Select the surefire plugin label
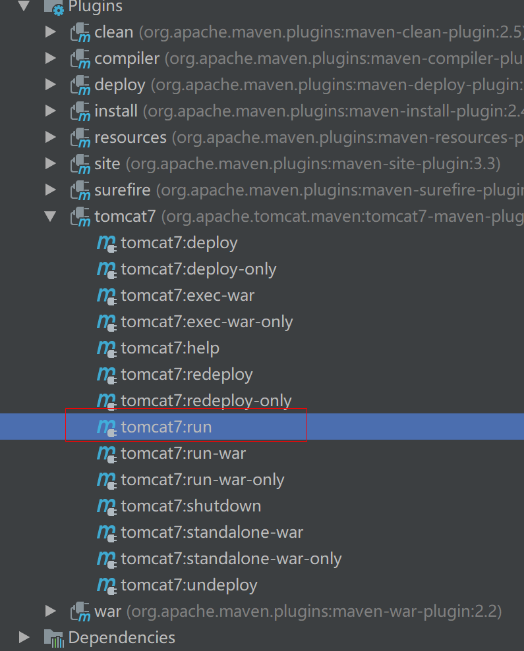 [x=123, y=190]
